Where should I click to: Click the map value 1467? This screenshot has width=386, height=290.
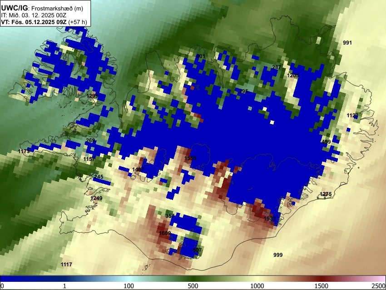pos(138,169)
